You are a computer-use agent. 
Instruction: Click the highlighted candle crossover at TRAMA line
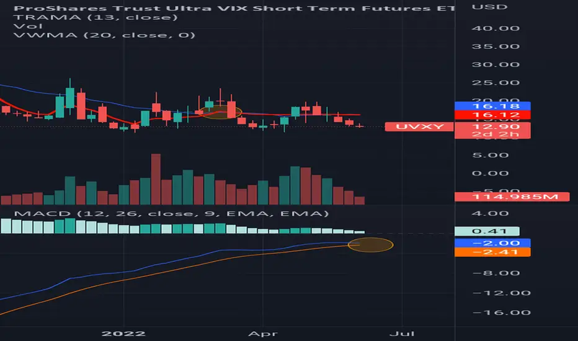tap(220, 112)
